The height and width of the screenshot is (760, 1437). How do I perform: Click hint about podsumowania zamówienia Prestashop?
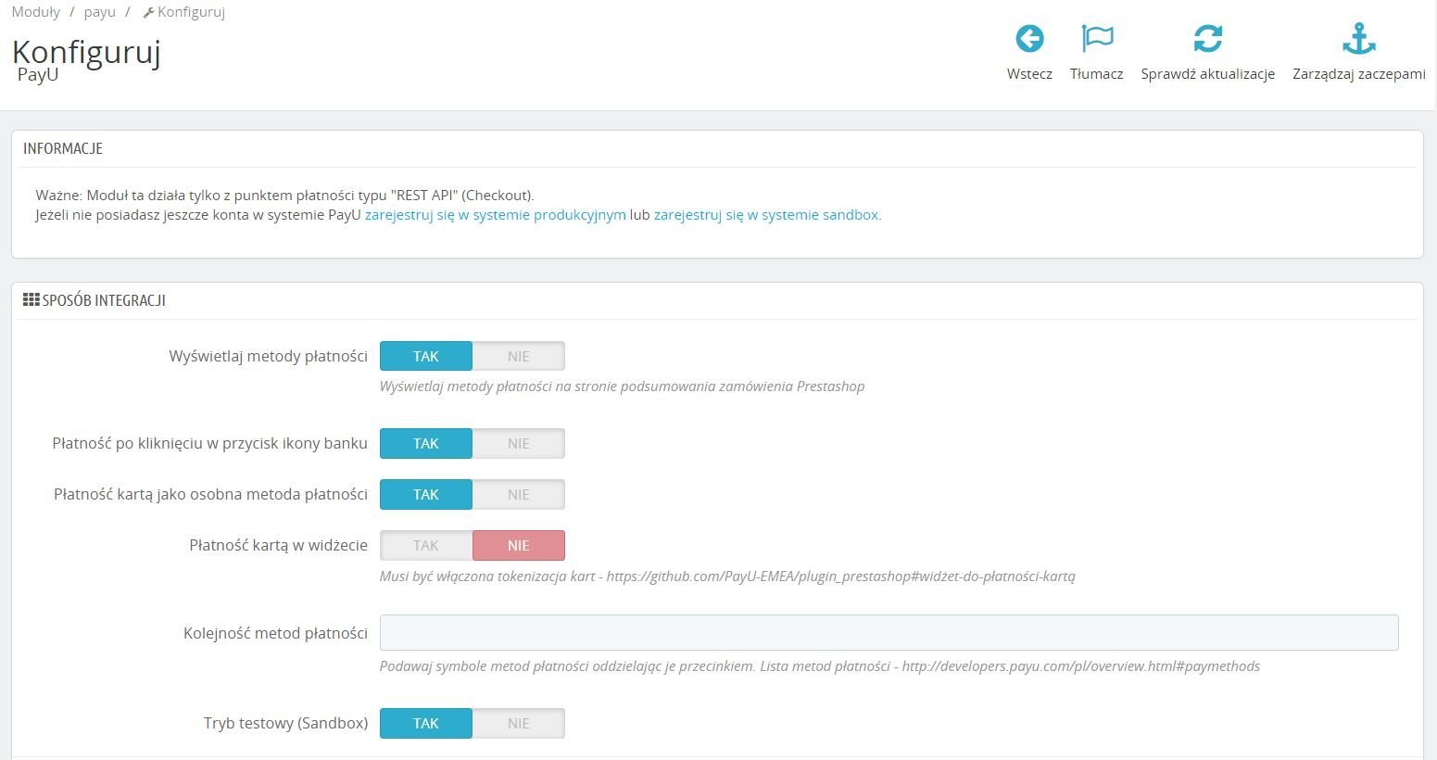[x=622, y=386]
